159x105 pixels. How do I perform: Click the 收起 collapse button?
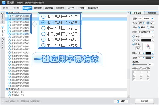(x=121, y=101)
